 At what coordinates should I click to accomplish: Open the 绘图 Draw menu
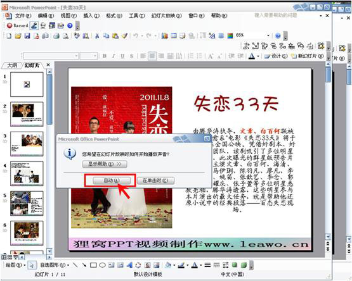click(x=15, y=265)
